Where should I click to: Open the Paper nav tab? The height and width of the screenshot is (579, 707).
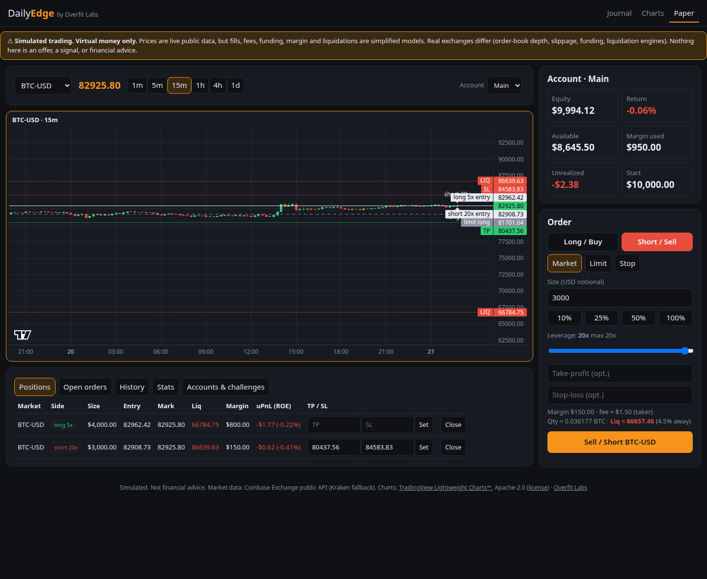tap(684, 13)
